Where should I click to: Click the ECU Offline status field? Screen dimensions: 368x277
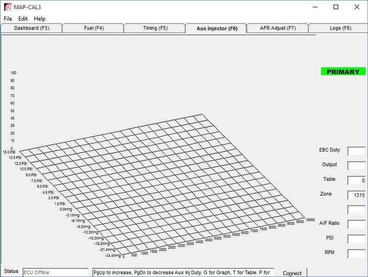pyautogui.click(x=56, y=272)
